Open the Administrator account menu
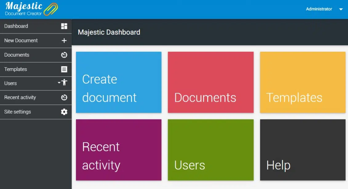348x189 pixels. [x=319, y=9]
